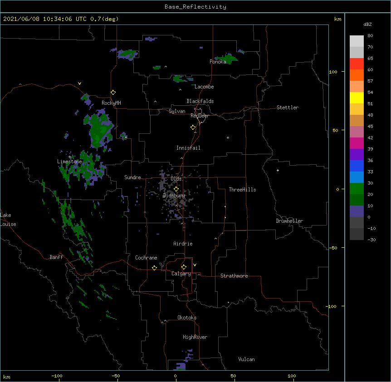Image resolution: width=391 pixels, height=382 pixels.
Task: Select the magenta 42 dBZ legend swatch
Action: pyautogui.click(x=357, y=143)
